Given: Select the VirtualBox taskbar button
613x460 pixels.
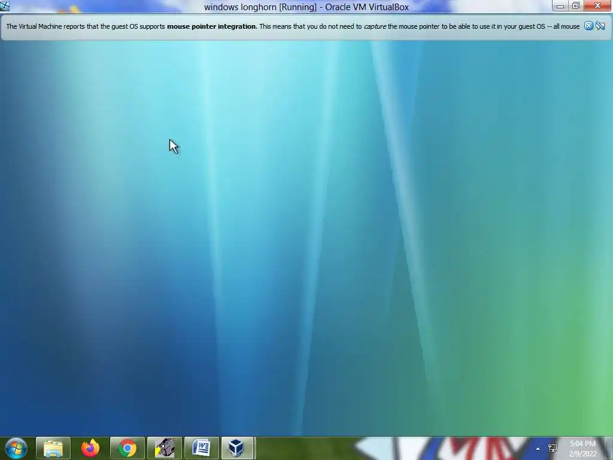Looking at the screenshot, I should coord(238,448).
